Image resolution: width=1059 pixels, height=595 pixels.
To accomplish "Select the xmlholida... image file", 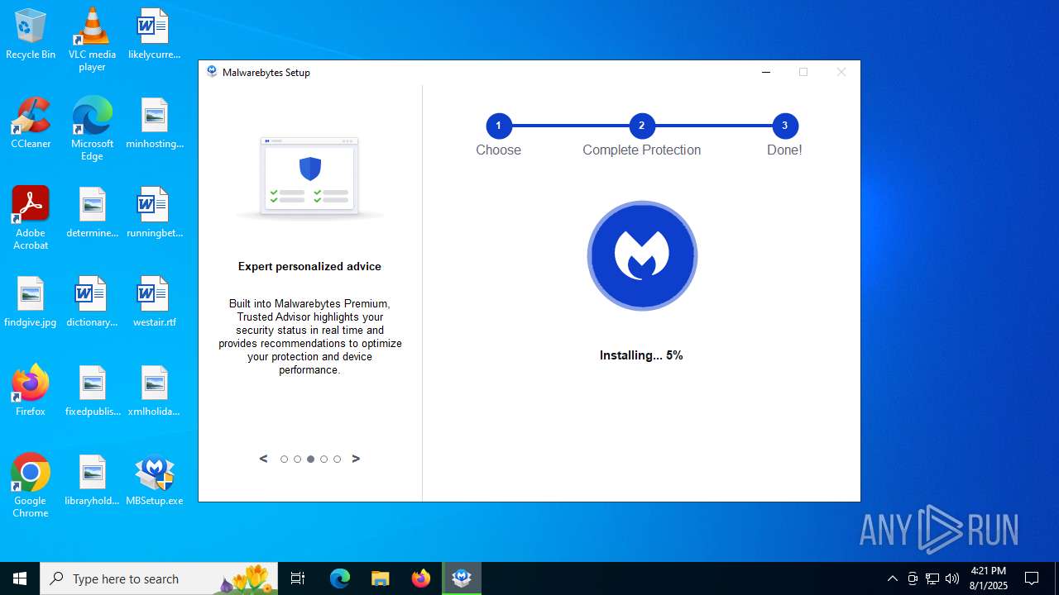I will click(154, 391).
